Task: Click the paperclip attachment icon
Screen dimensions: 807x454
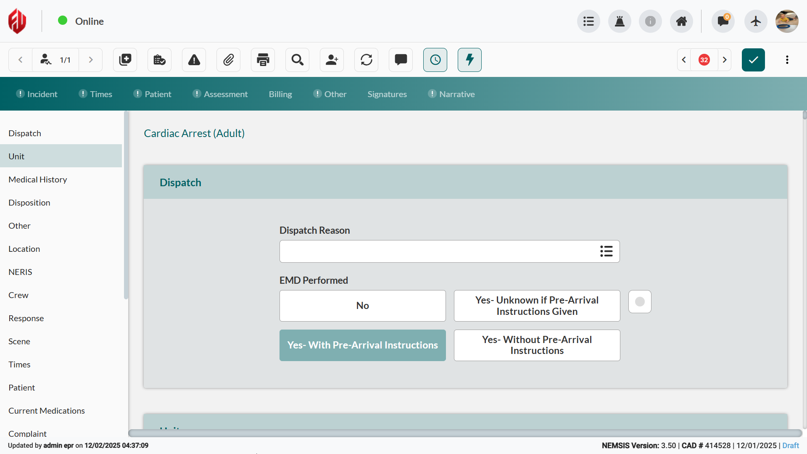Action: [x=228, y=60]
